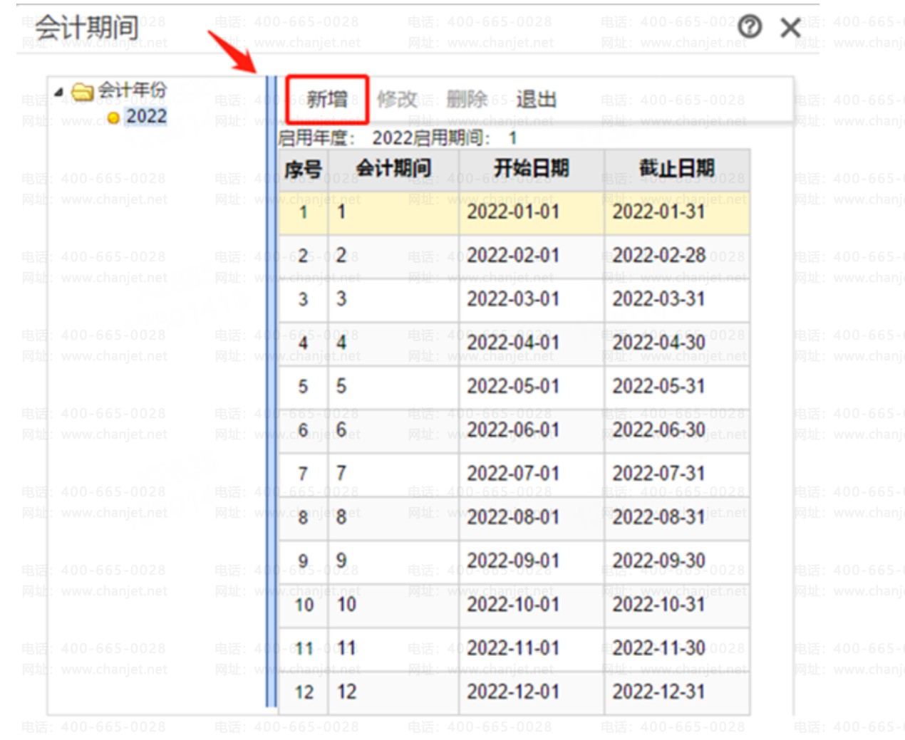Screen dimensions: 905x740
Task: Select start date 2022-05-01 cell
Action: click(x=532, y=387)
